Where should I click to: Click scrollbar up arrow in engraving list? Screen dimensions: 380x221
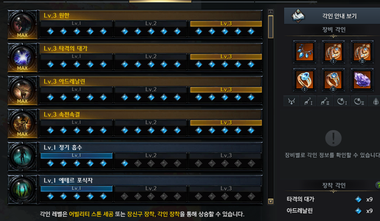pos(271,12)
